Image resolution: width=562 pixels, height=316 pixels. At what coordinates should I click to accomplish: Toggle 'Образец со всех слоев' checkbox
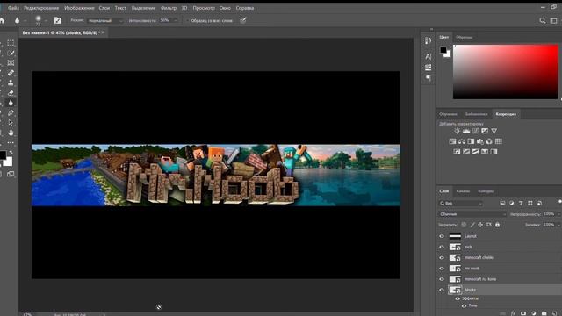187,20
